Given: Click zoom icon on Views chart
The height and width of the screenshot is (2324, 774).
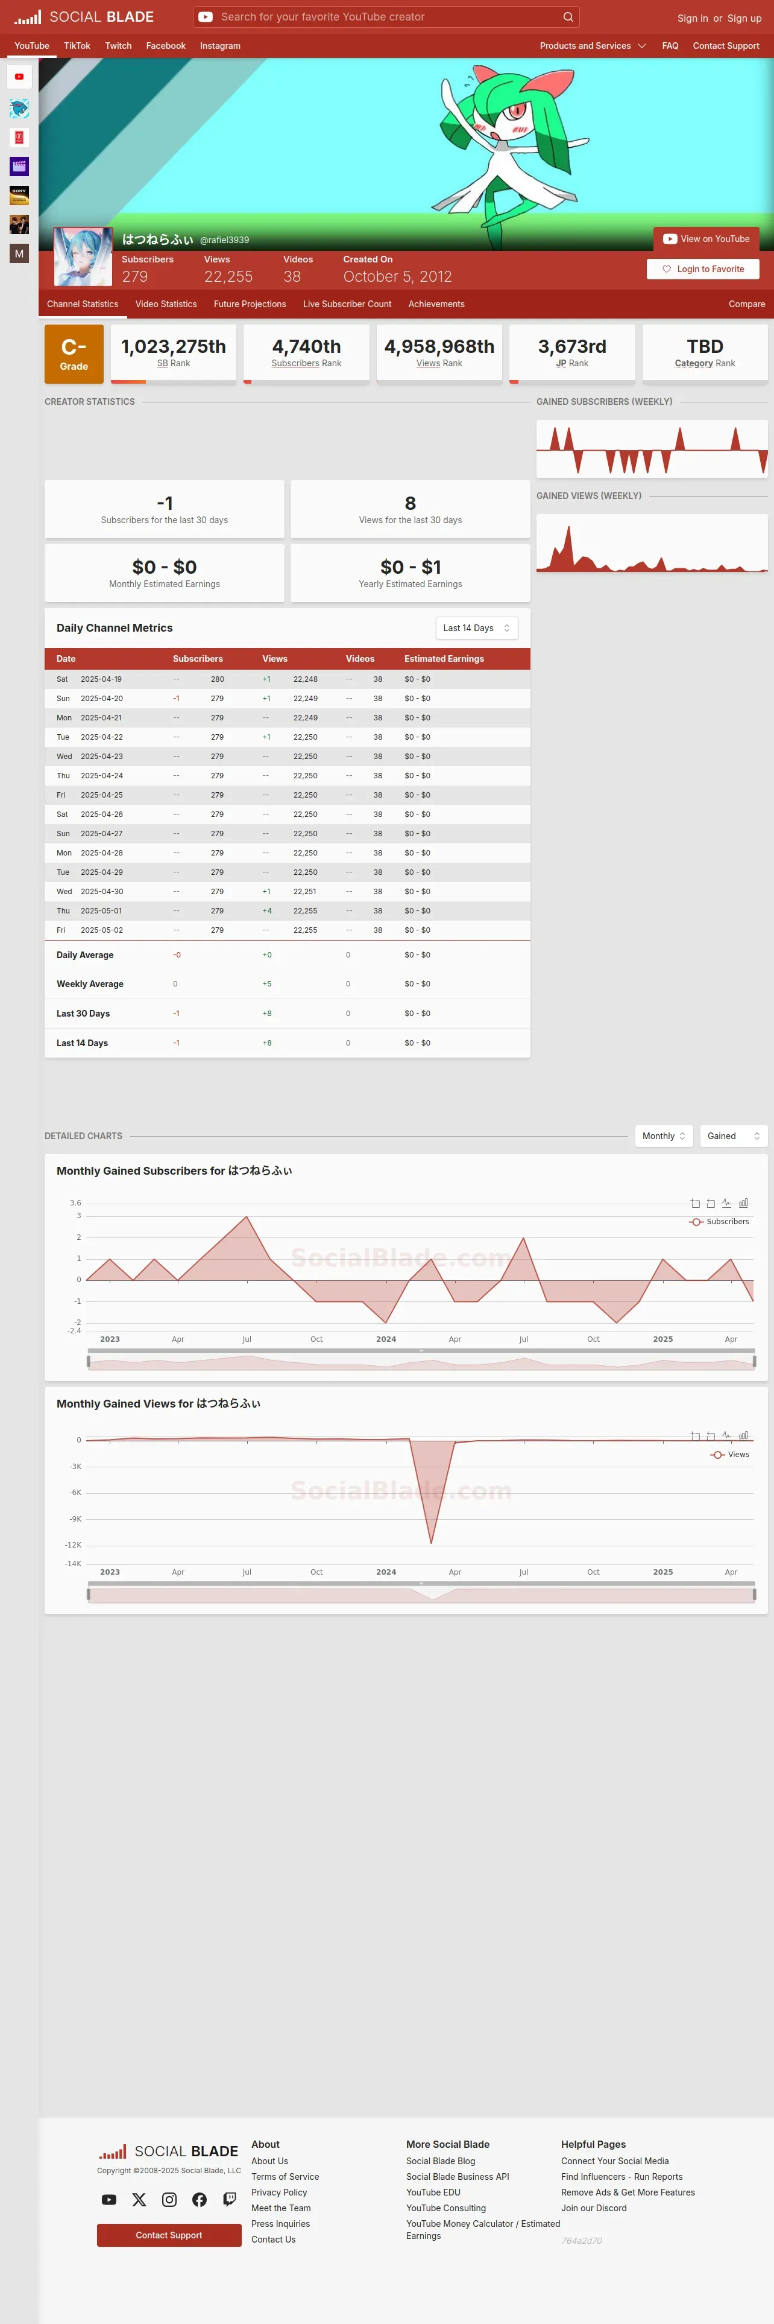Looking at the screenshot, I should [694, 1435].
